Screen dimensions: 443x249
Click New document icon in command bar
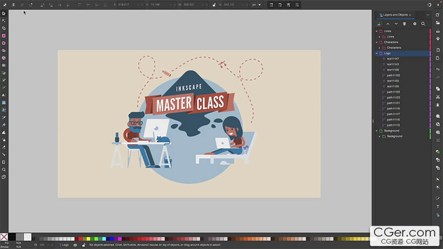pos(437,15)
